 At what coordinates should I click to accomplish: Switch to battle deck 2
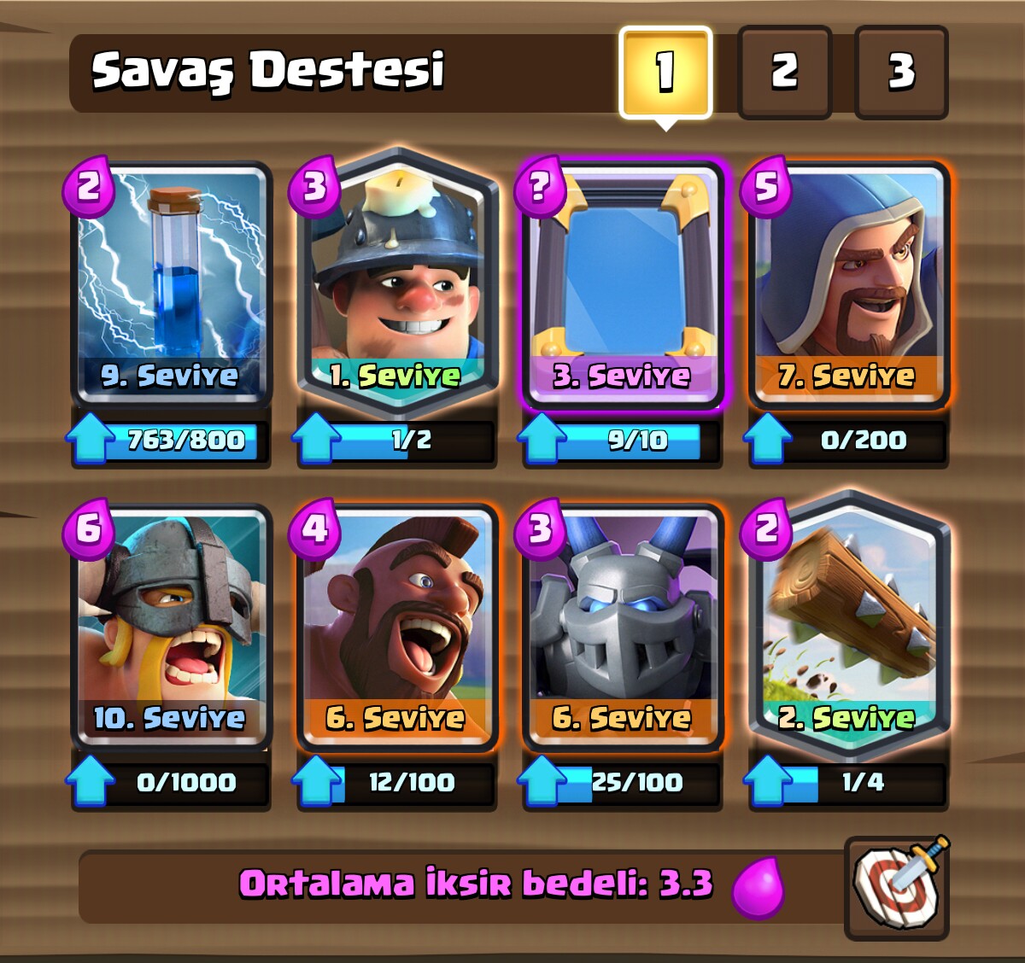pos(784,72)
